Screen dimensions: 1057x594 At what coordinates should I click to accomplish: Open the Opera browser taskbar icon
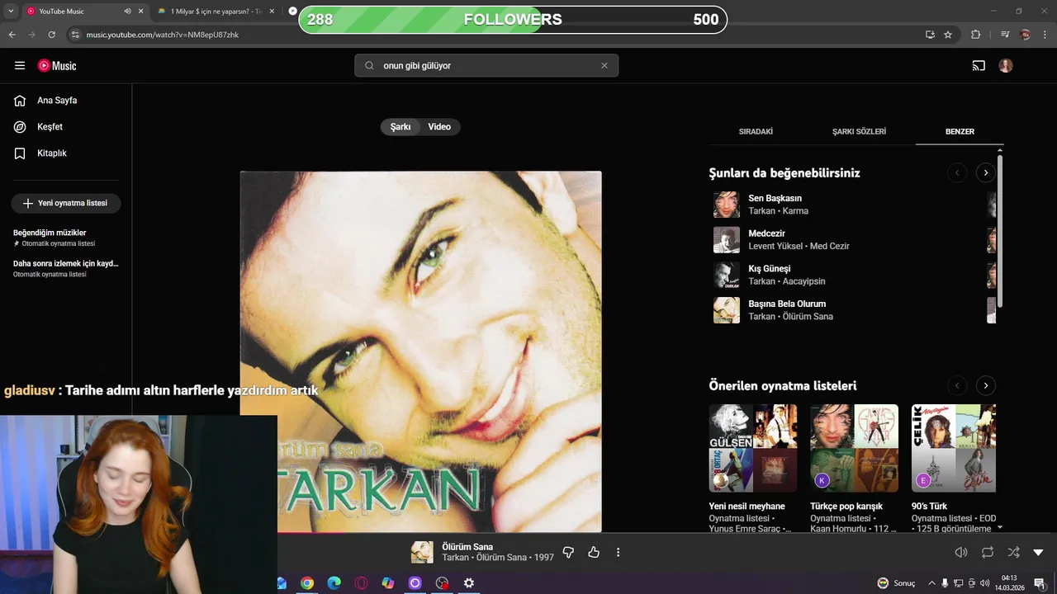click(x=361, y=583)
